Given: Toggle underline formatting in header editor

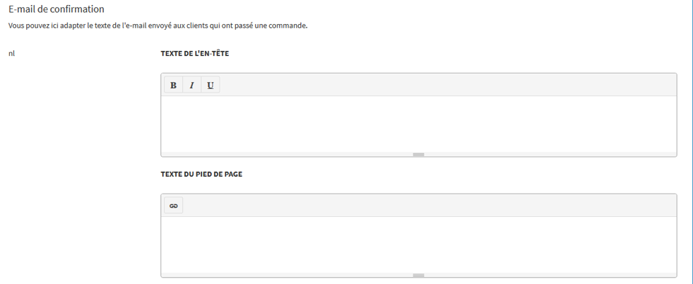Looking at the screenshot, I should tap(210, 85).
